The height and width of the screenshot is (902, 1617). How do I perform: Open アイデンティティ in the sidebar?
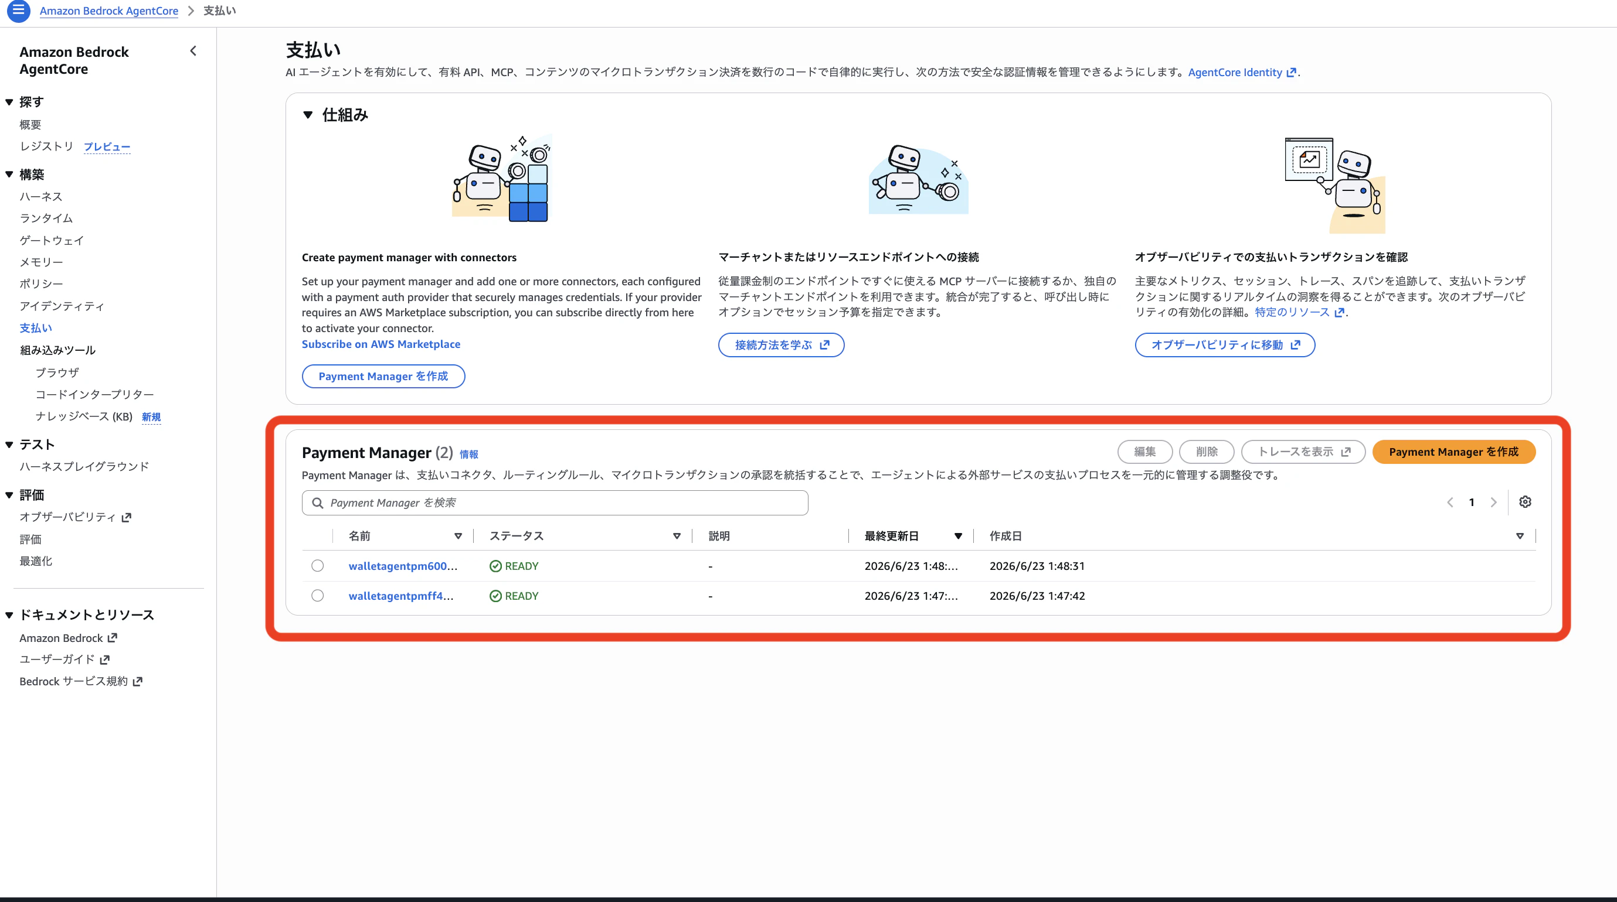pos(62,306)
